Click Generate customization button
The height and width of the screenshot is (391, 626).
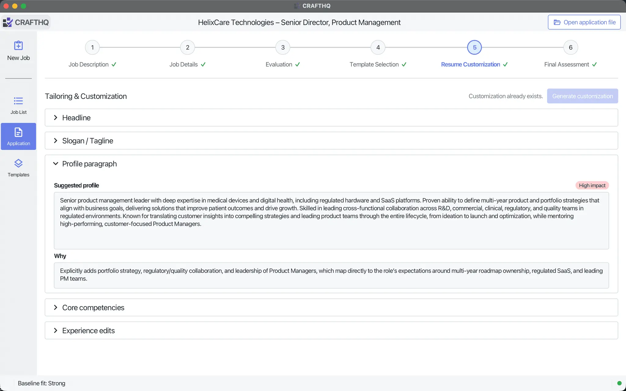582,96
